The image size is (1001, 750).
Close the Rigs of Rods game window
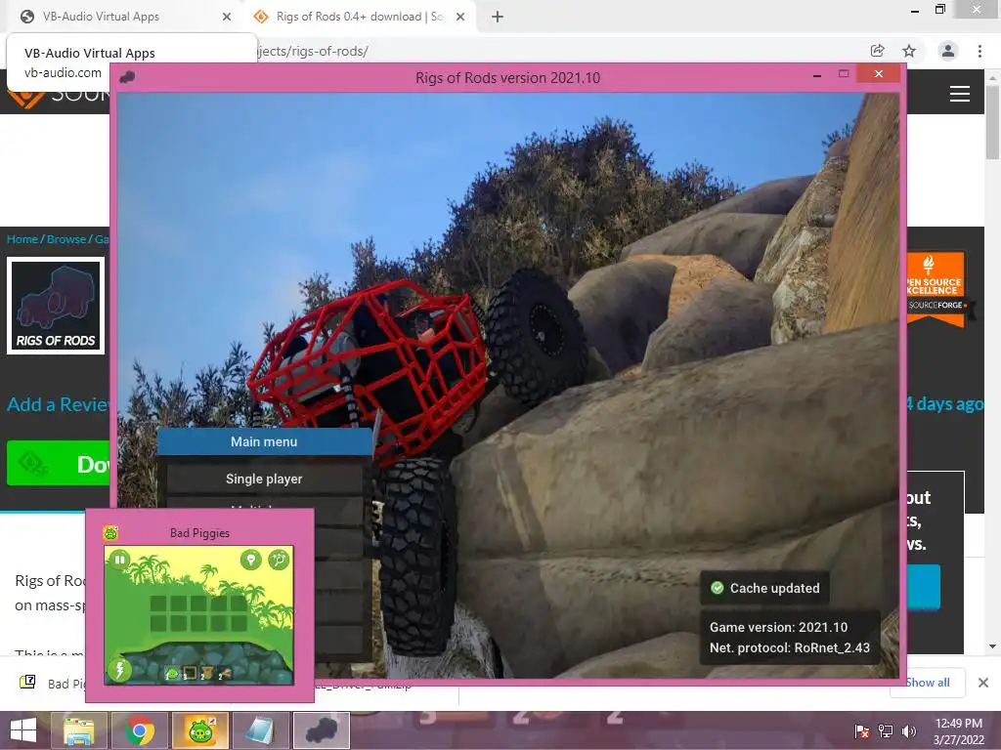[x=879, y=74]
